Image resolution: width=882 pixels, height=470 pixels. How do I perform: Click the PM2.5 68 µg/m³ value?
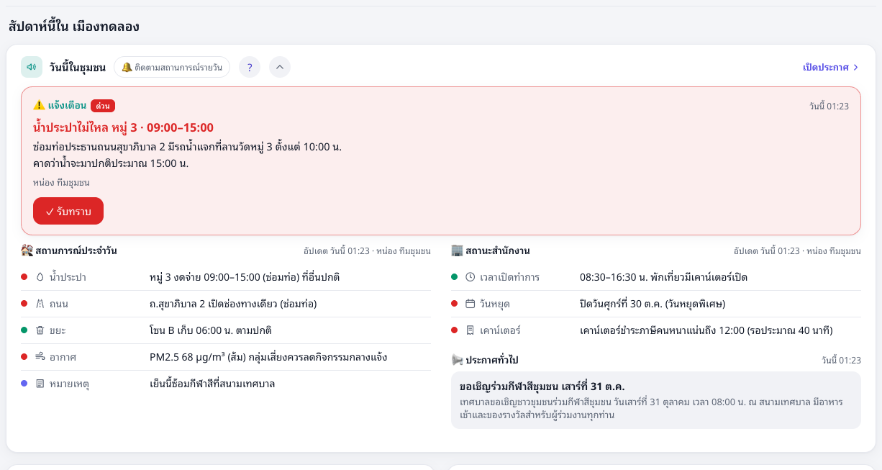click(187, 357)
